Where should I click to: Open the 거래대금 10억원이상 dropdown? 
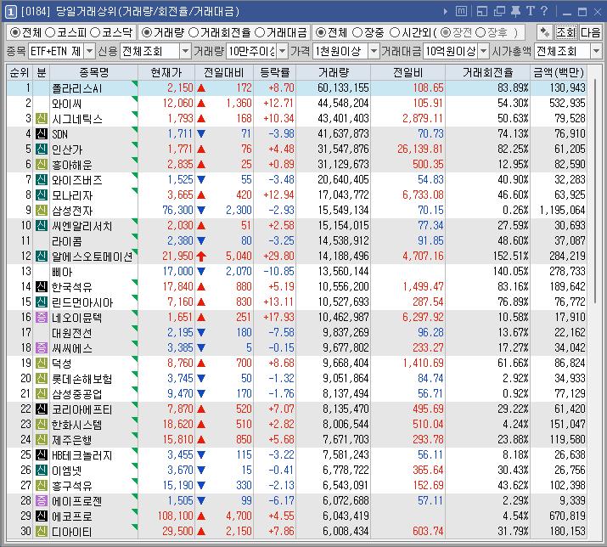click(x=484, y=51)
